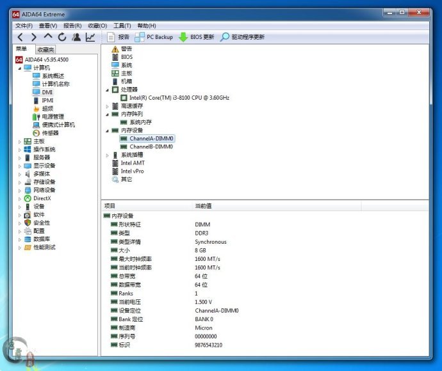442x371 pixels.
Task: Switch to the 菜单 tab
Action: click(x=21, y=49)
